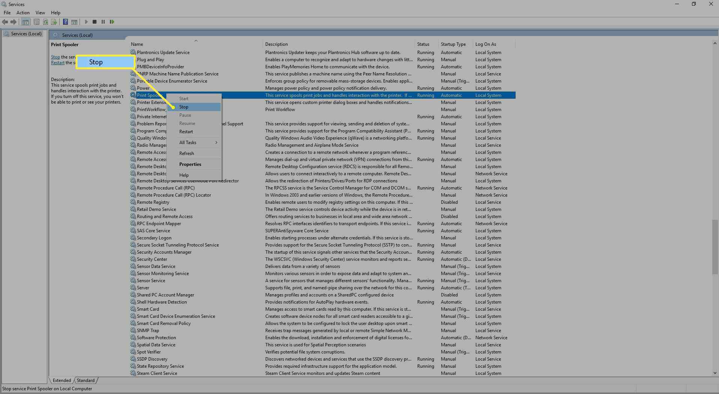Choose Properties in the context menu
This screenshot has width=719, height=394.
tap(194, 164)
